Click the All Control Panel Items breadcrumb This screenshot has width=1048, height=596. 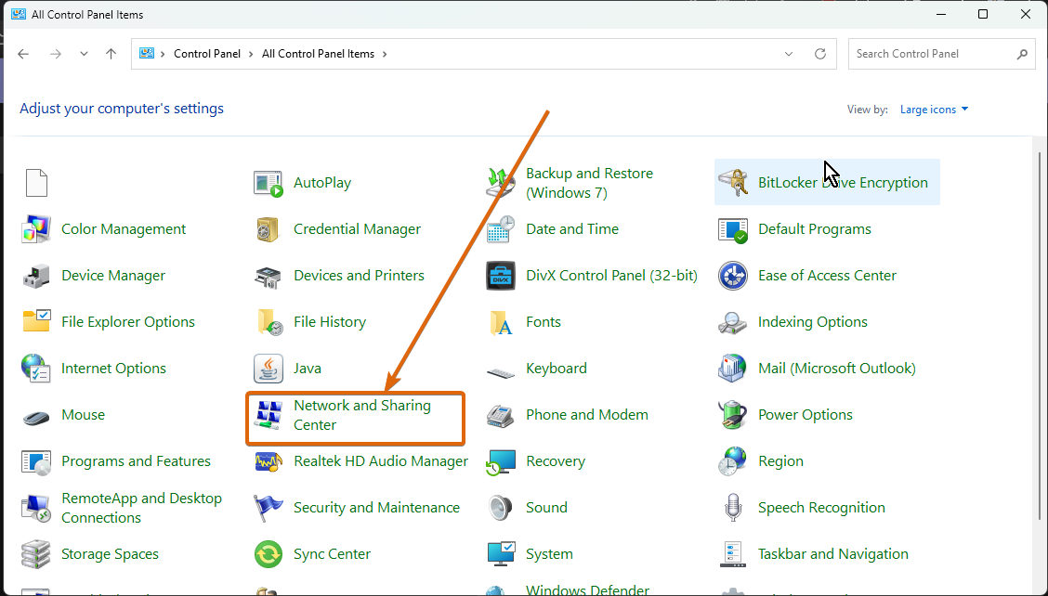pyautogui.click(x=318, y=54)
